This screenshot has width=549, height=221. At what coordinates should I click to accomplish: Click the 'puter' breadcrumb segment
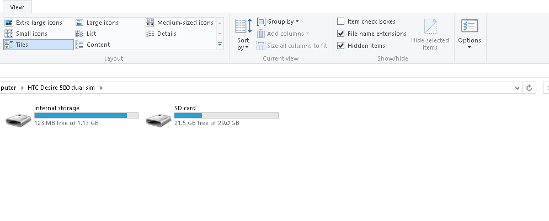[x=8, y=88]
